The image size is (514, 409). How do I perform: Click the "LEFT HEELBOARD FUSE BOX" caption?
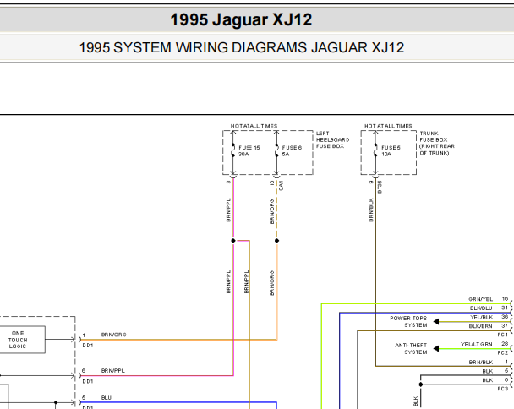332,139
